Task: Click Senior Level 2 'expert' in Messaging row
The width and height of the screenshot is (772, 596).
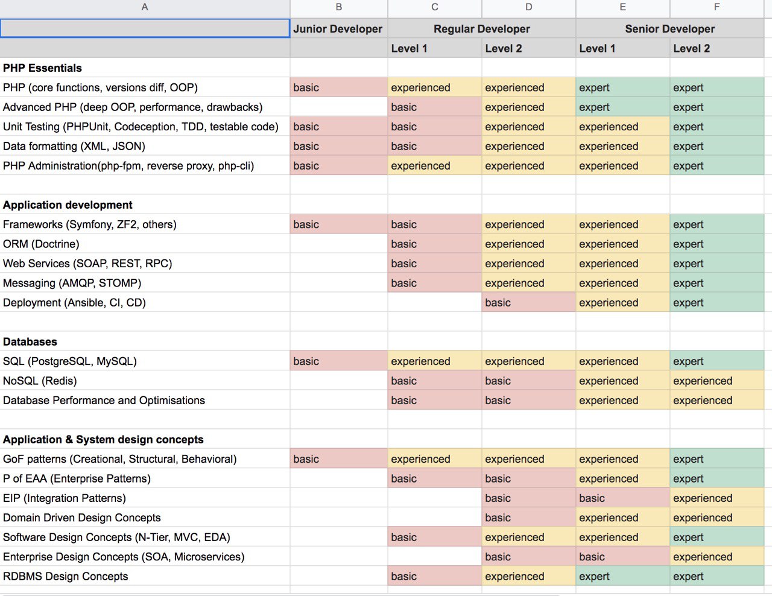Action: [x=717, y=283]
